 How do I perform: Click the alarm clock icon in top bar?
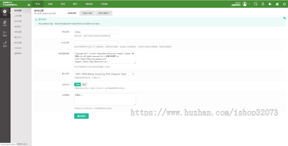pyautogui.click(x=255, y=4)
